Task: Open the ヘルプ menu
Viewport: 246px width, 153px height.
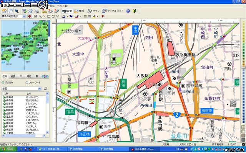Action: pos(62,6)
